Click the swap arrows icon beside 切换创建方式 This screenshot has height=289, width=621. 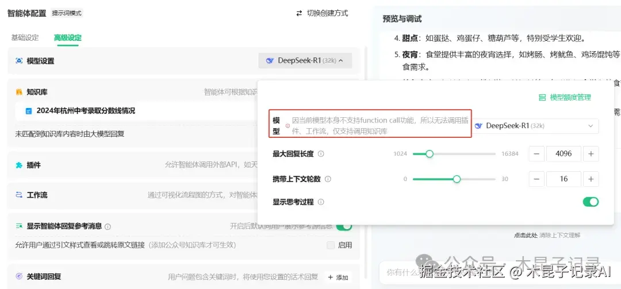(299, 13)
